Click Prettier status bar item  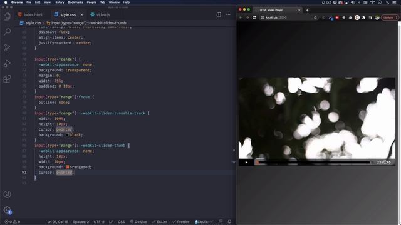click(181, 222)
